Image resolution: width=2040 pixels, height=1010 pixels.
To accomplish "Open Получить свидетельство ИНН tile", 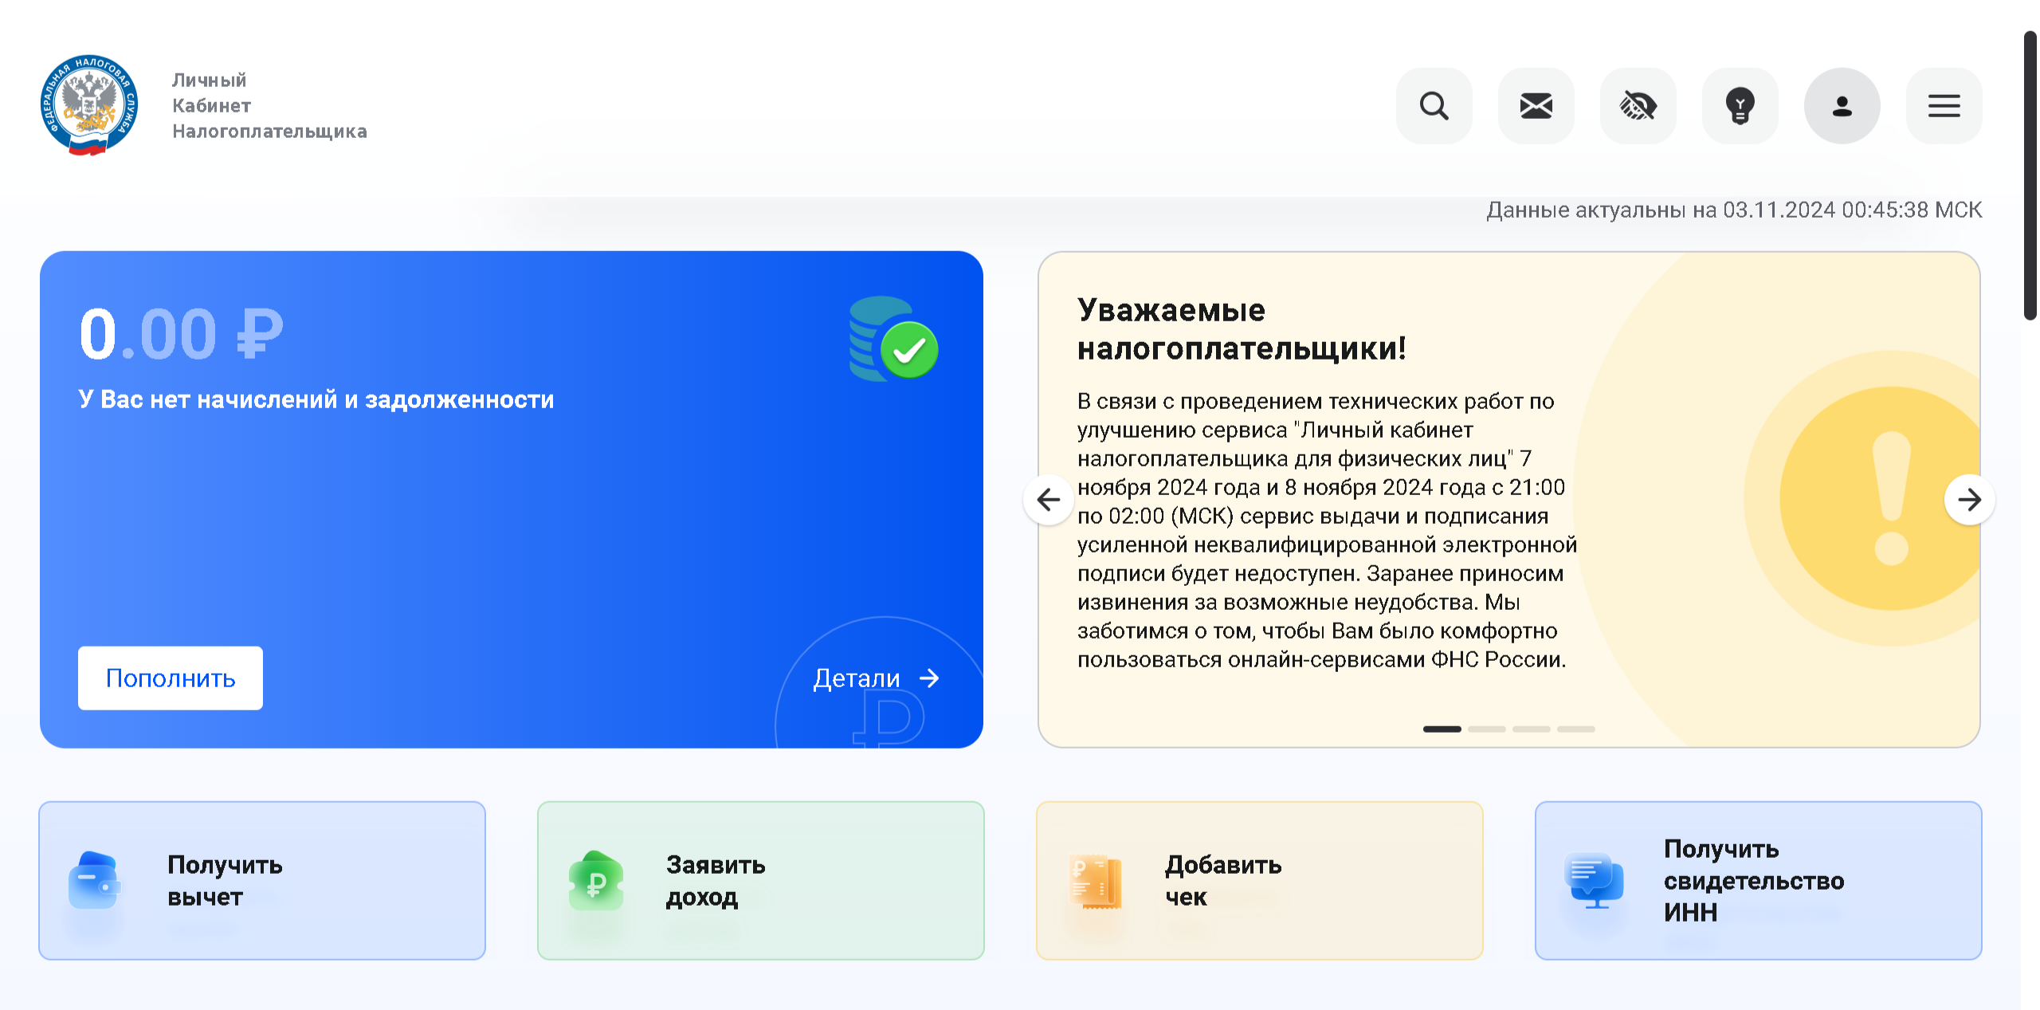I will pyautogui.click(x=1758, y=880).
